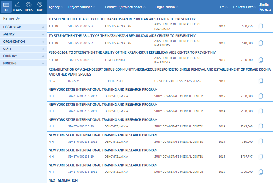Select the NIFA agency cell

pos(52,81)
